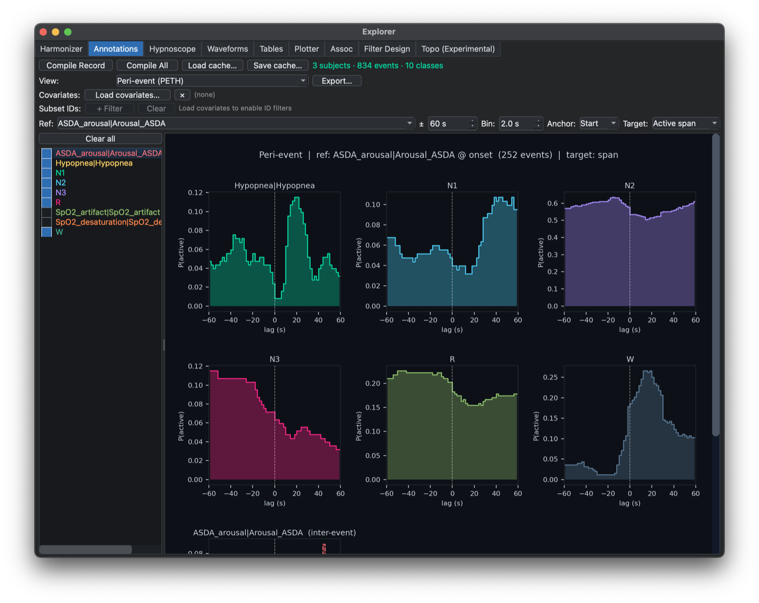
Task: Click the Compile Record button
Action: coord(76,65)
